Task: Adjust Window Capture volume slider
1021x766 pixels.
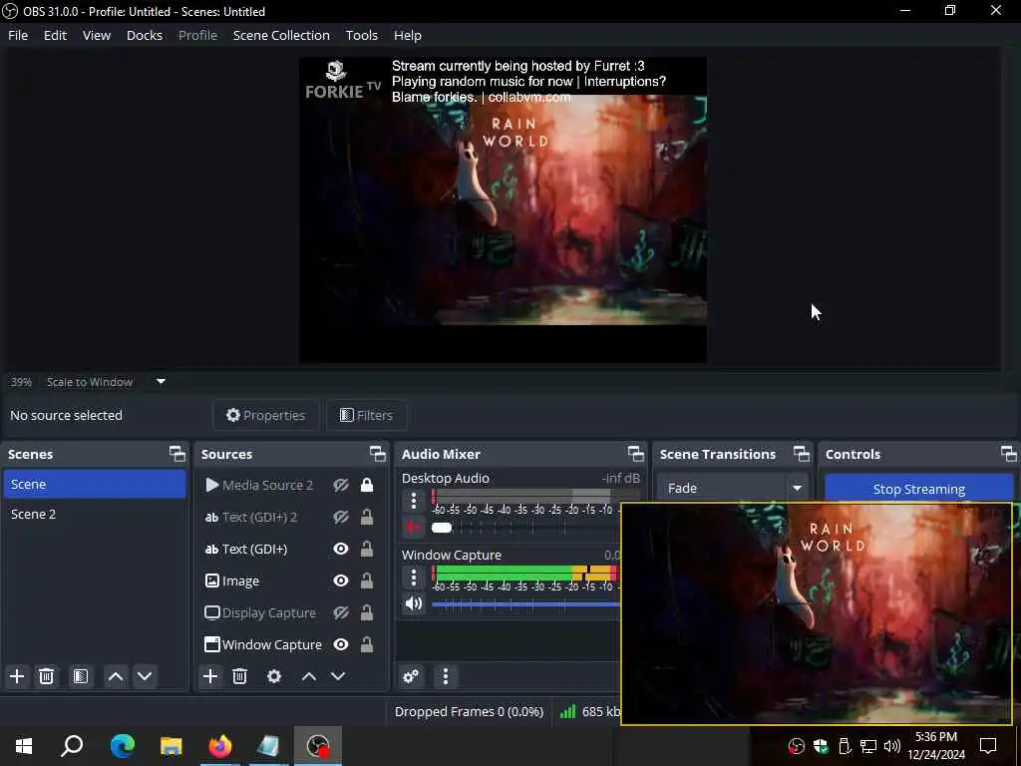Action: 526,603
